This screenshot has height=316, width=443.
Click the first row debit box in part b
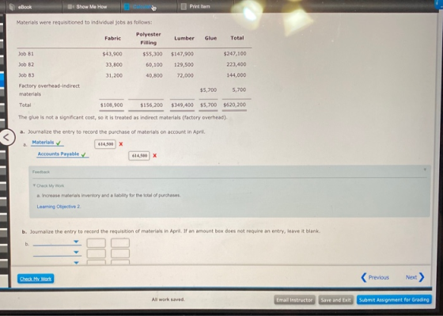(x=96, y=243)
